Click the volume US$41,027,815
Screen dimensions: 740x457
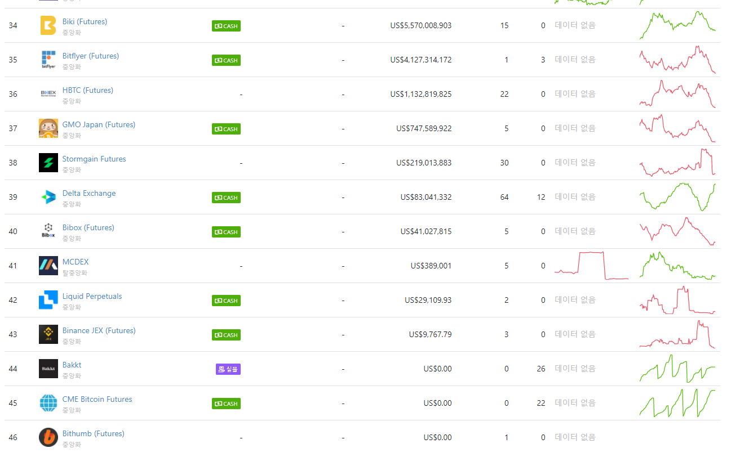pyautogui.click(x=426, y=231)
